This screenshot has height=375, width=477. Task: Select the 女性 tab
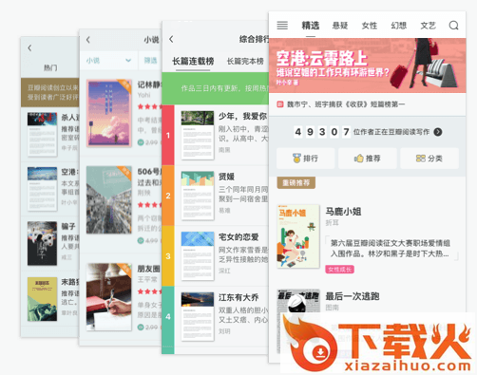point(370,26)
